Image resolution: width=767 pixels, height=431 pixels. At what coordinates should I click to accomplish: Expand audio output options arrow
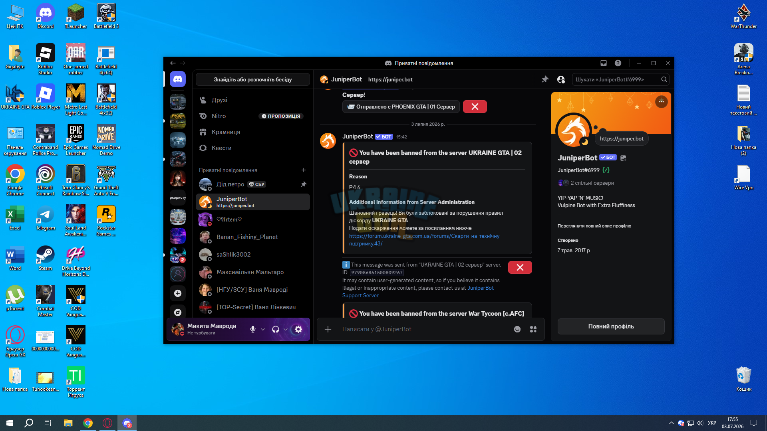coord(286,329)
